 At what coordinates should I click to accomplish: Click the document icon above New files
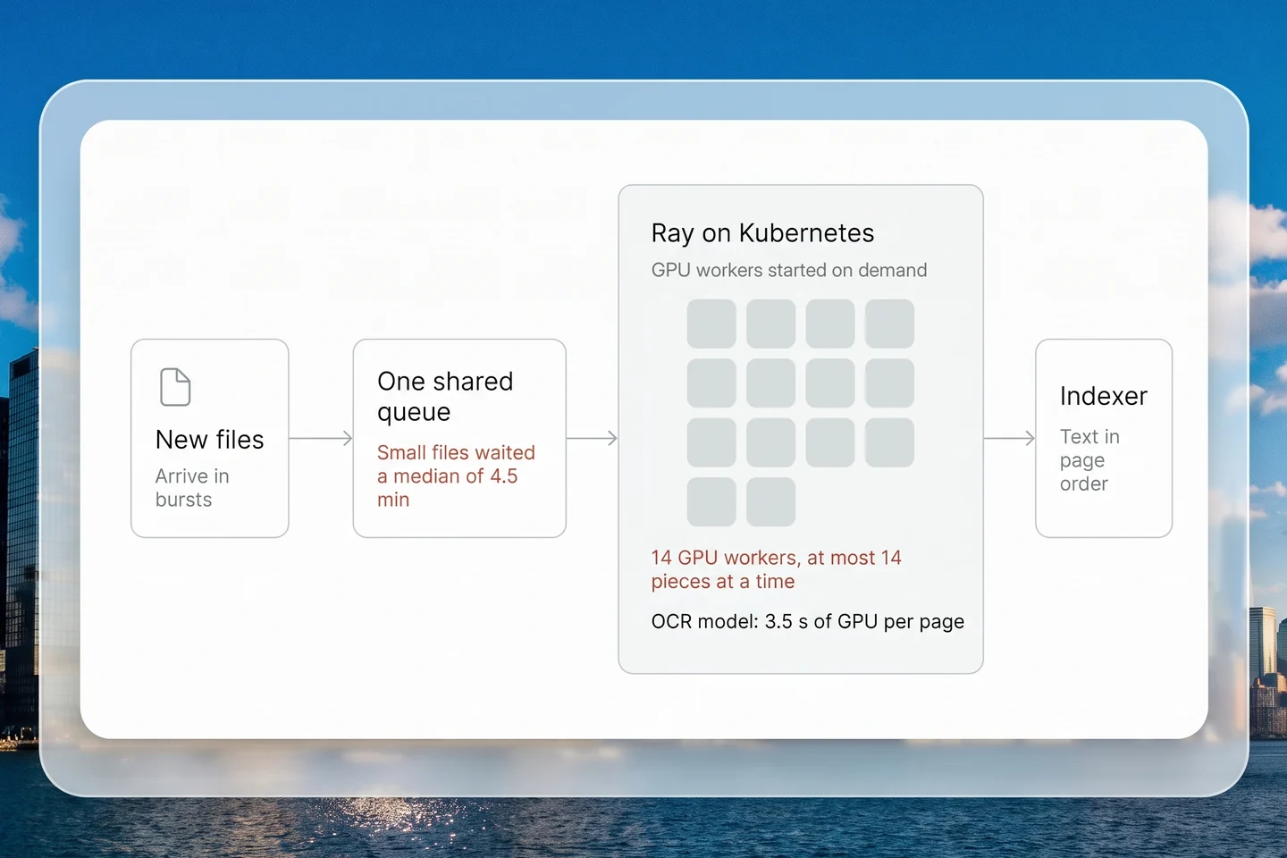(x=175, y=387)
